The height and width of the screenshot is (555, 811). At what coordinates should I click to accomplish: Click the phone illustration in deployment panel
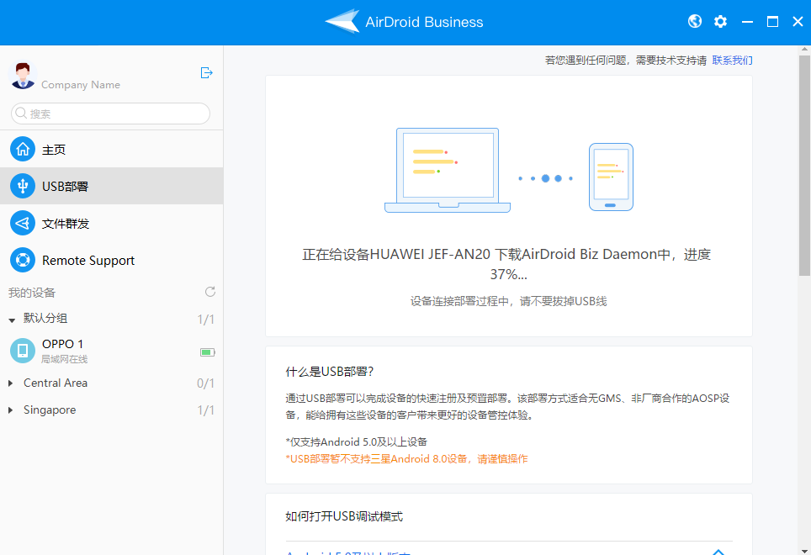611,177
